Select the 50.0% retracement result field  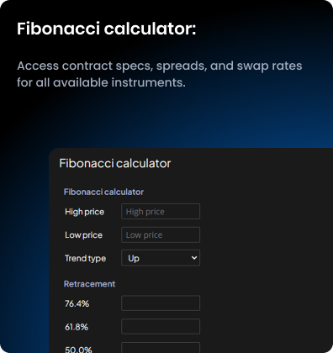click(161, 348)
